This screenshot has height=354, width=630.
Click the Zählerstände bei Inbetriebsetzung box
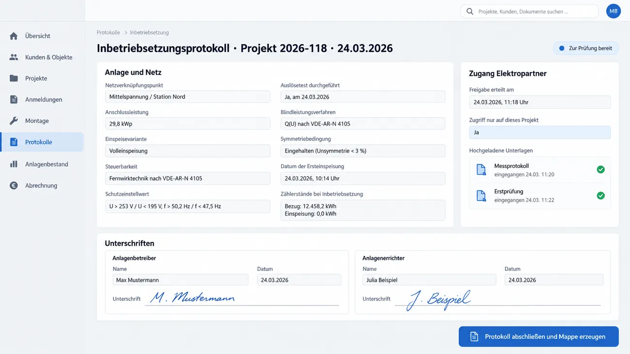pos(362,210)
